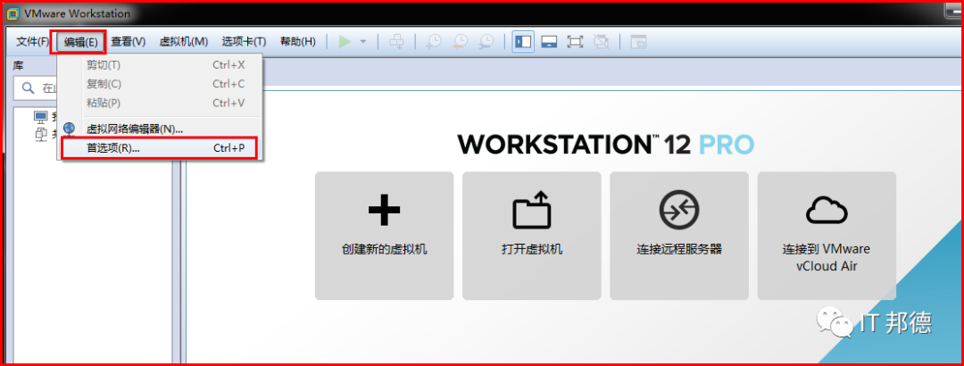
Task: Select 粘贴(P) in the edit menu
Action: click(162, 103)
